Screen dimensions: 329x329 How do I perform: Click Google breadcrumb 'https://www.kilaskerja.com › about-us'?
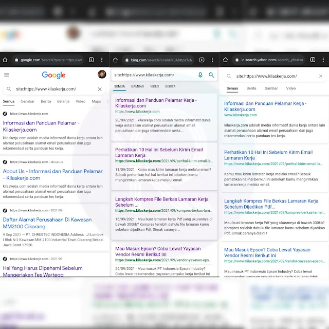pyautogui.click(x=36, y=162)
